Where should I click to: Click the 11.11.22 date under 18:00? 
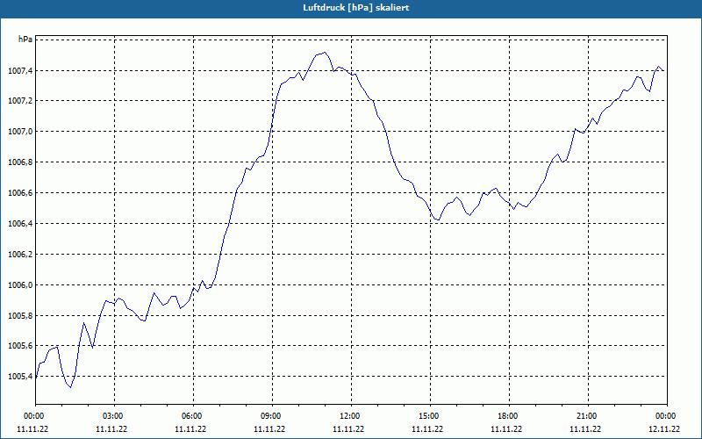(x=506, y=428)
